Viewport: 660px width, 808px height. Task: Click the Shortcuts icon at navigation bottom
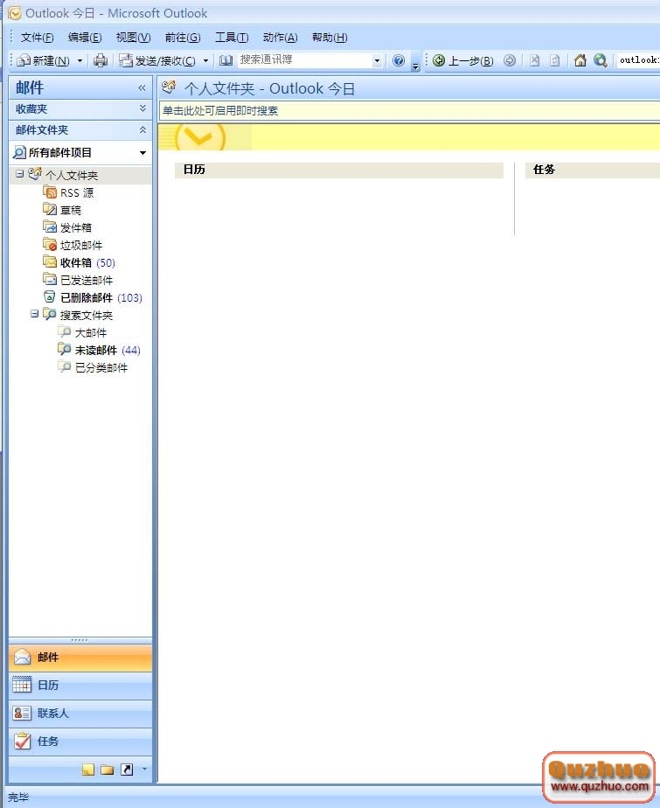click(127, 770)
